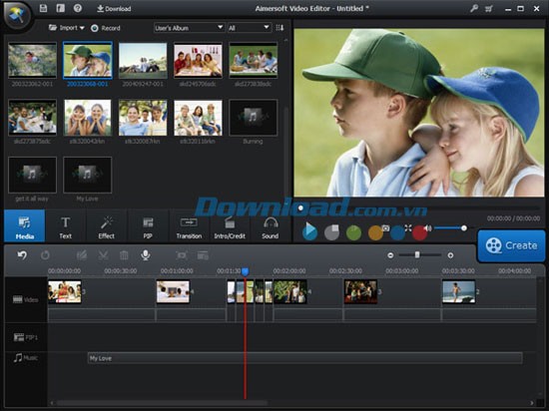Select the My Love music track clip
This screenshot has height=411, width=549.
(305, 358)
